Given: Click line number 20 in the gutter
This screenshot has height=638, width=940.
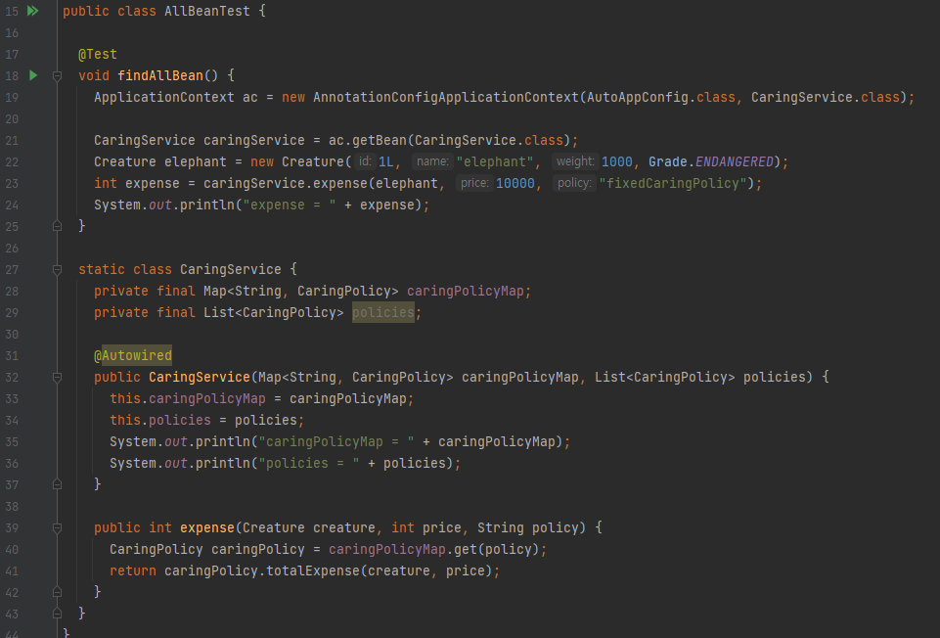Looking at the screenshot, I should (x=12, y=118).
